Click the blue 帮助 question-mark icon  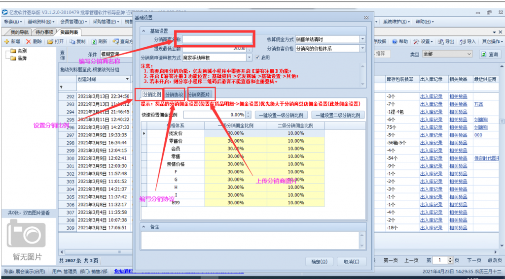[x=395, y=41]
